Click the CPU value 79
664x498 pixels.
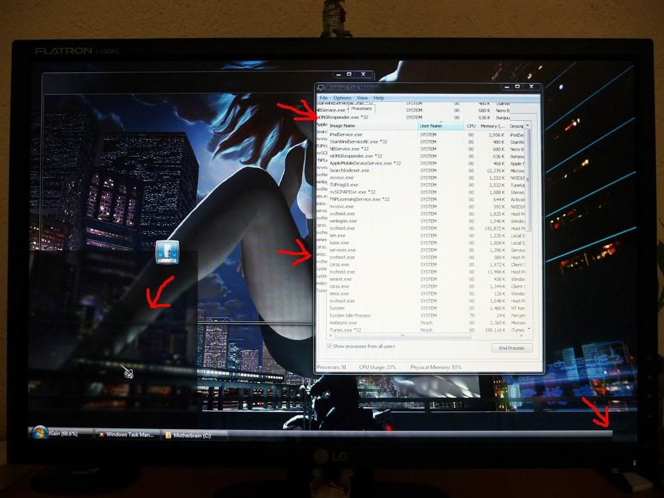(x=471, y=315)
